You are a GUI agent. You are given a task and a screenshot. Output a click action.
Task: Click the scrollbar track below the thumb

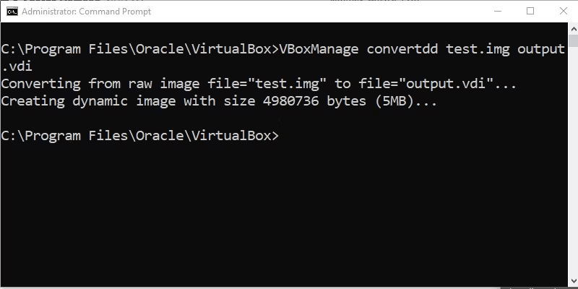click(x=573, y=160)
